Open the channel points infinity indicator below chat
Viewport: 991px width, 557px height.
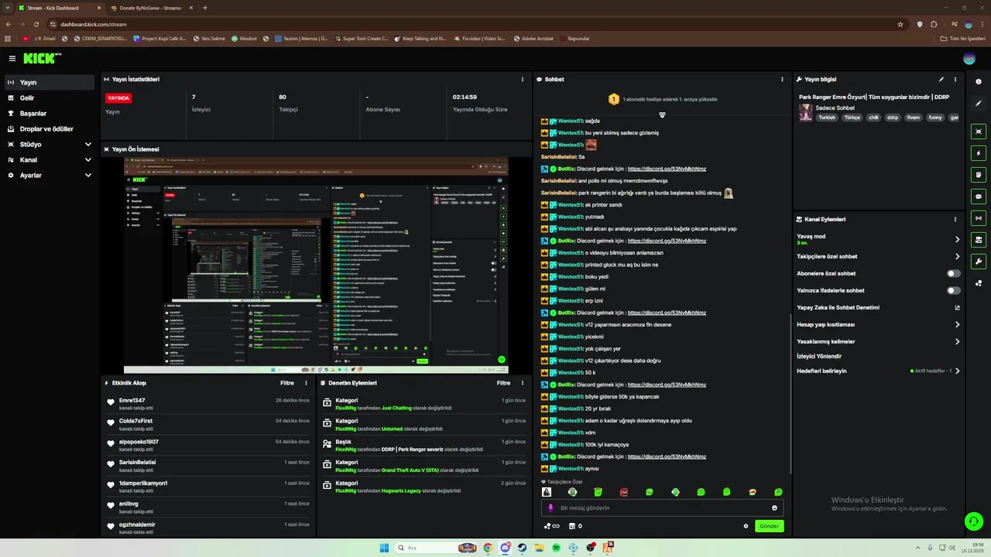pos(552,526)
